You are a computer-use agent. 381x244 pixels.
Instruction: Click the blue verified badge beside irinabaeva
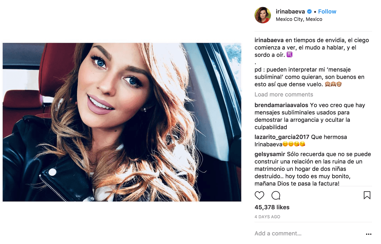(309, 11)
